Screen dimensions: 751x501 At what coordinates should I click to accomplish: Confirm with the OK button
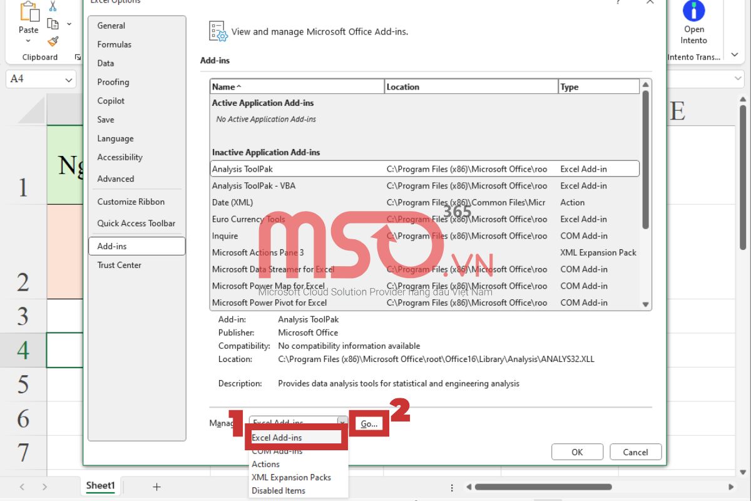577,452
